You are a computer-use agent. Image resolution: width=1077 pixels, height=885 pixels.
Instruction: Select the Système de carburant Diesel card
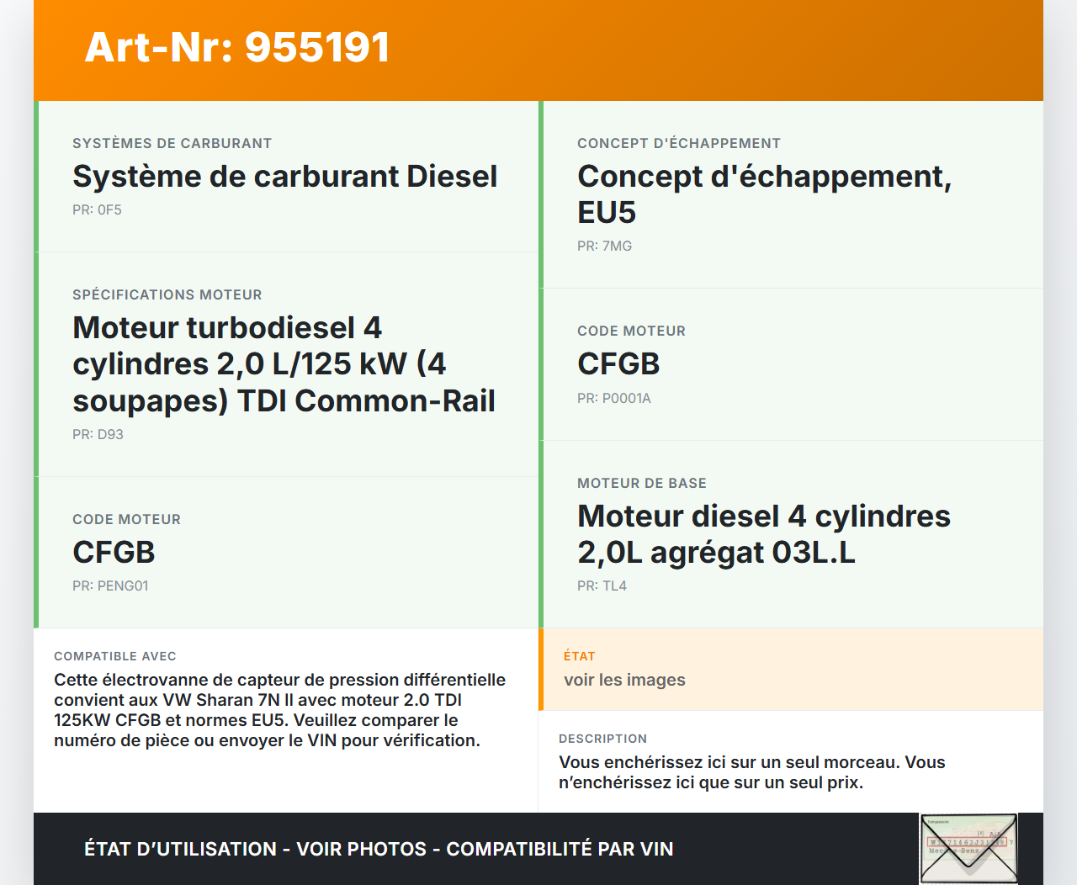(x=284, y=177)
